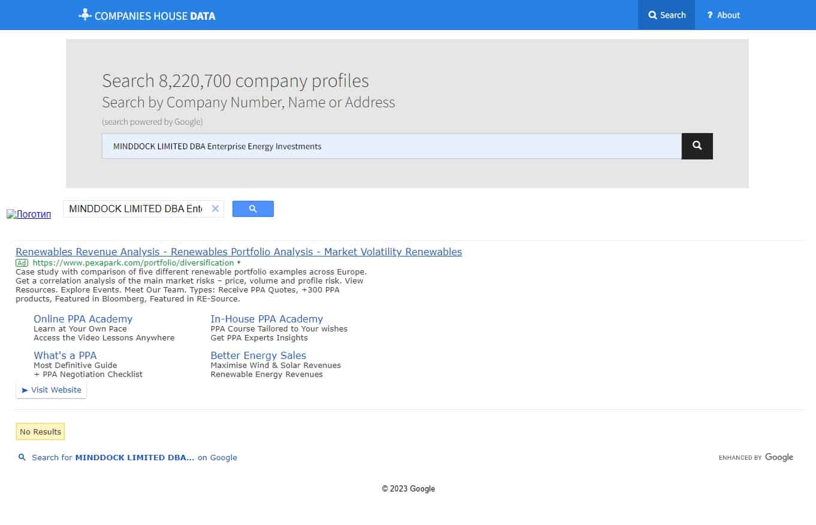Open the What's a PPA link
Viewport: 816px width, 525px height.
(x=65, y=355)
